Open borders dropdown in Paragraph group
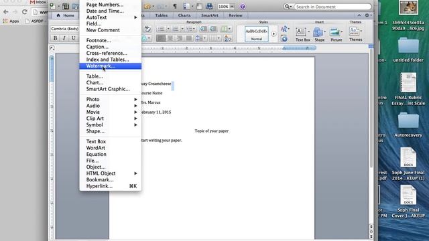 214,38
